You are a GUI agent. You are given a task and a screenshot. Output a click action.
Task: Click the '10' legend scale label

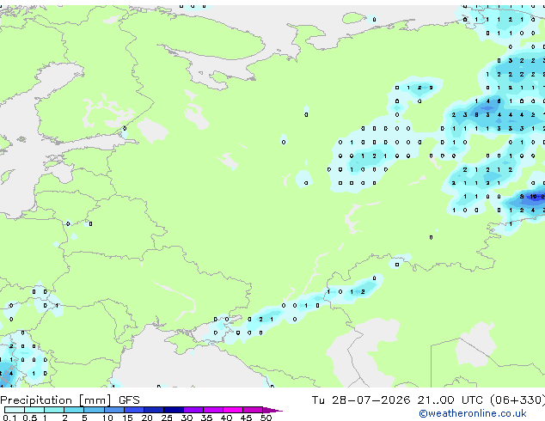[x=107, y=418]
